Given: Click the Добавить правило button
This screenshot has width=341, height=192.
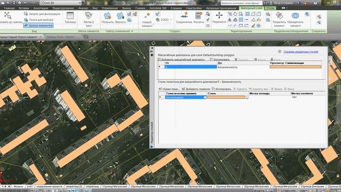Looking at the screenshot, I should click(196, 89).
